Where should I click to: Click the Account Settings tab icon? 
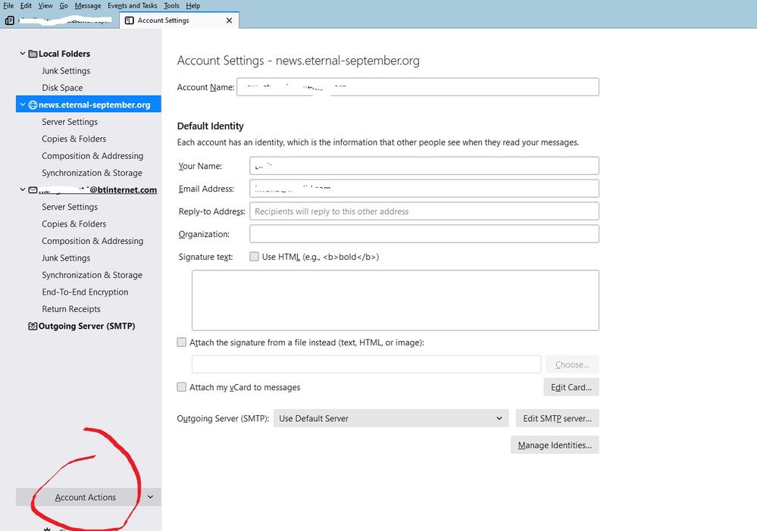(x=130, y=20)
